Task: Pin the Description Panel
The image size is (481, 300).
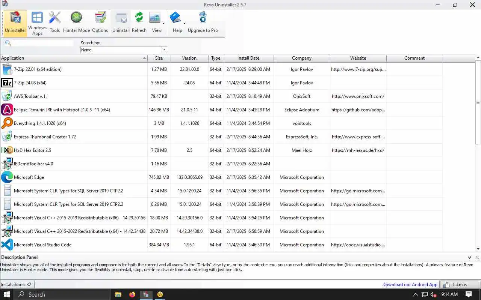Action: tap(469, 257)
